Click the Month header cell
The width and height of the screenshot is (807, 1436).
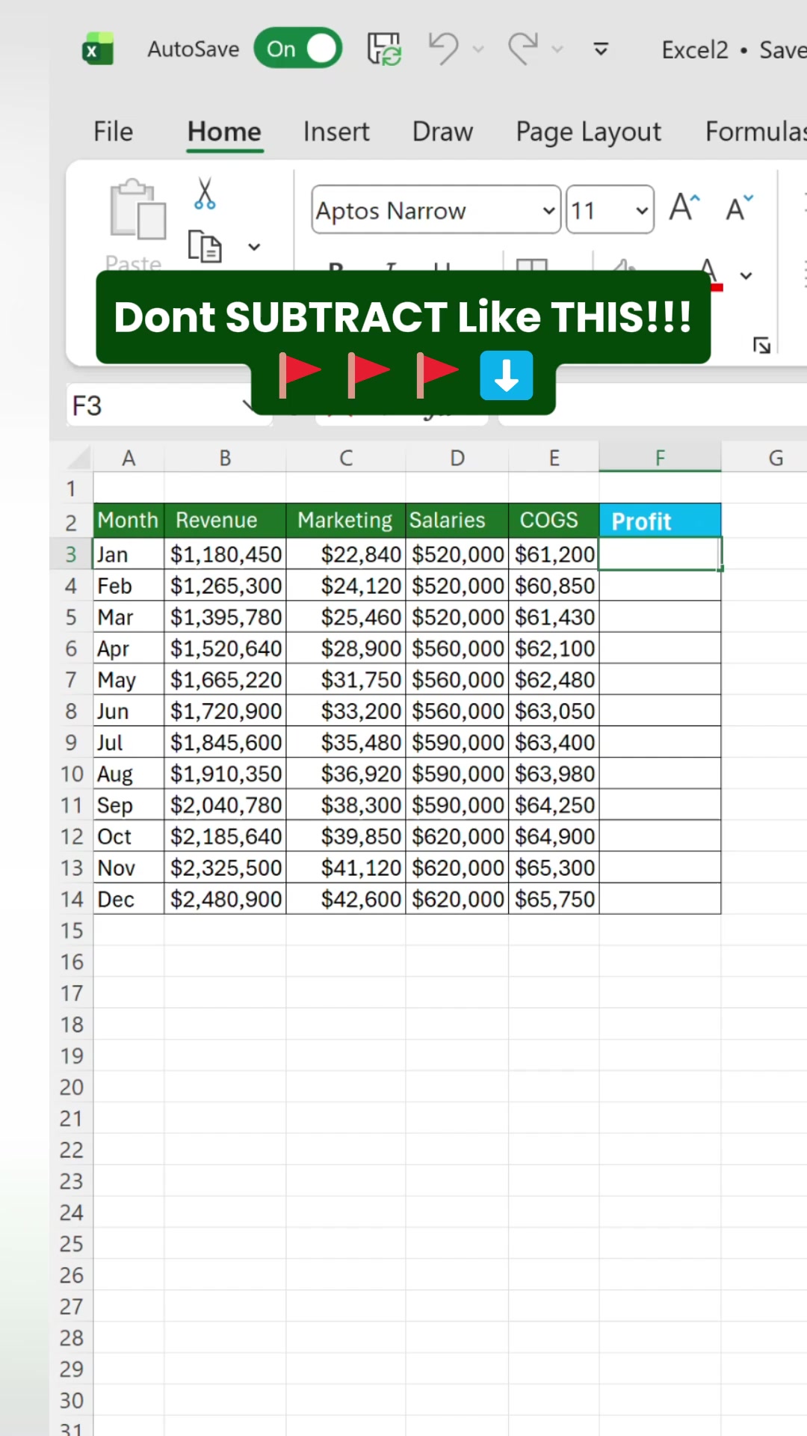(x=129, y=521)
